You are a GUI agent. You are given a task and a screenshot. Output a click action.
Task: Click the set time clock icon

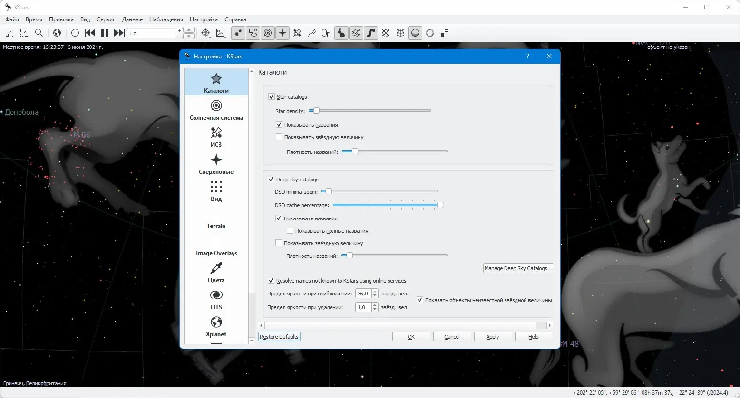[75, 33]
